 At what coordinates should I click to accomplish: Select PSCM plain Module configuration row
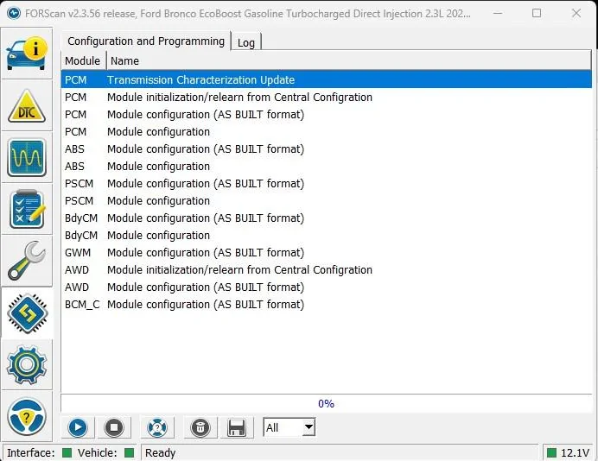click(x=327, y=201)
